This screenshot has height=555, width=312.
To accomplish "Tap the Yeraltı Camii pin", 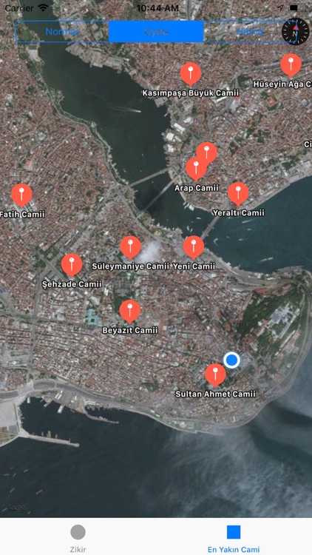I will pyautogui.click(x=238, y=194).
